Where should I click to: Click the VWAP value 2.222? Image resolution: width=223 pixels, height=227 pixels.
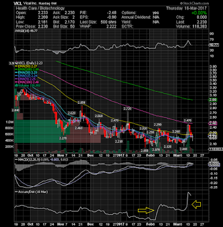click(111, 27)
